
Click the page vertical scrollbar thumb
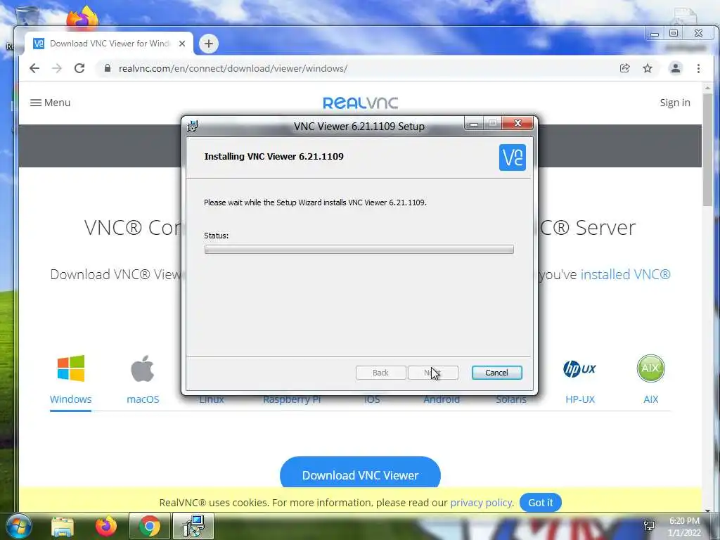707,149
